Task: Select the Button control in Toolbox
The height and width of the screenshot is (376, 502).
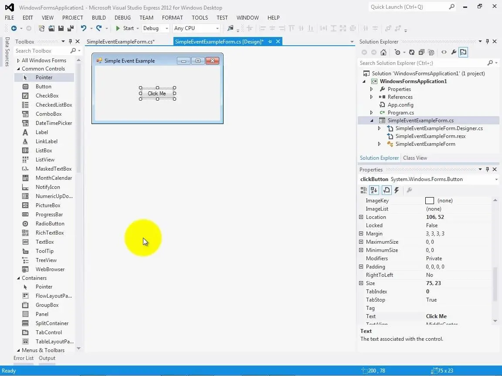Action: pos(44,86)
